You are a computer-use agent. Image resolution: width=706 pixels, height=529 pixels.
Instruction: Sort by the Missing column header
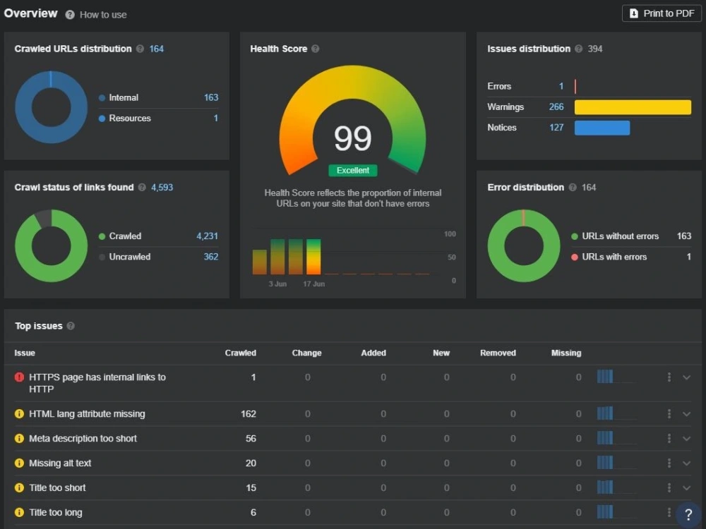click(x=566, y=353)
